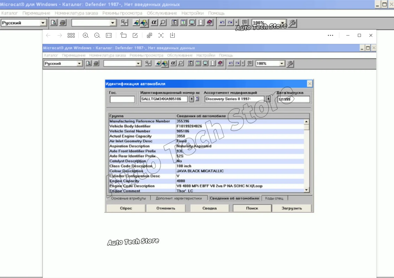This screenshot has width=394, height=278.
Task: Select Engine Code Description row
Action: click(206, 186)
